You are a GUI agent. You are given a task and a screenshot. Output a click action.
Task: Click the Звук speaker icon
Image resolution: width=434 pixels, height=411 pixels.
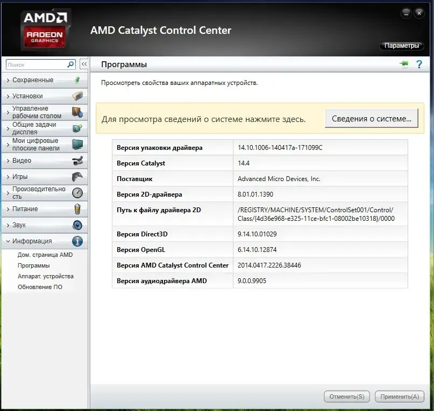pos(77,225)
